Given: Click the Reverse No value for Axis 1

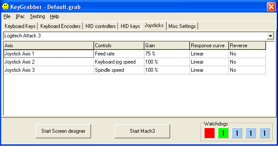Looking at the screenshot, I should 247,54.
